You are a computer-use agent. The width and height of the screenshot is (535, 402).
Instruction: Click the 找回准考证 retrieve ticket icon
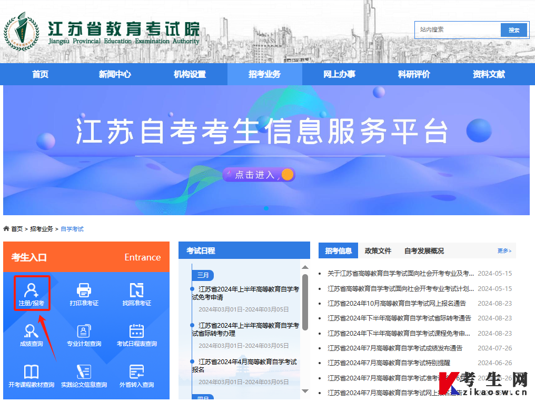(x=137, y=293)
